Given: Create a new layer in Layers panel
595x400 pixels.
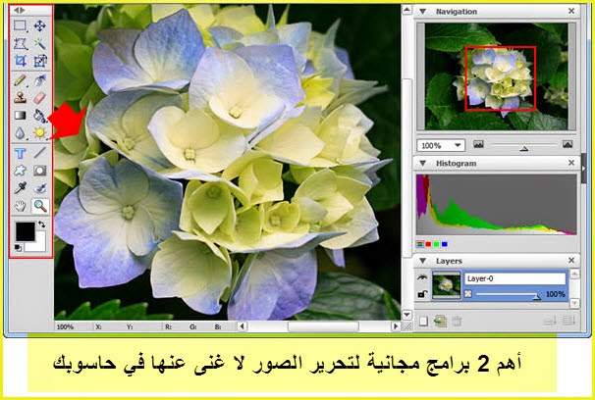Looking at the screenshot, I should click(423, 321).
